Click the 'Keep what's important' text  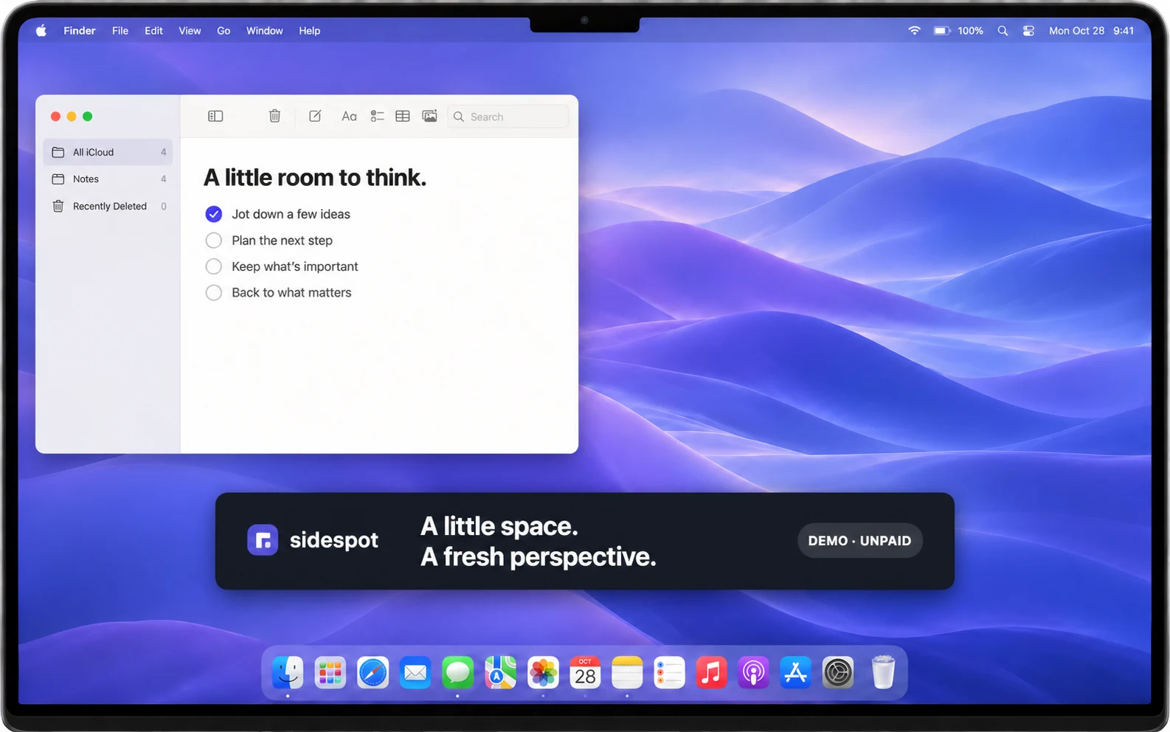(x=294, y=266)
